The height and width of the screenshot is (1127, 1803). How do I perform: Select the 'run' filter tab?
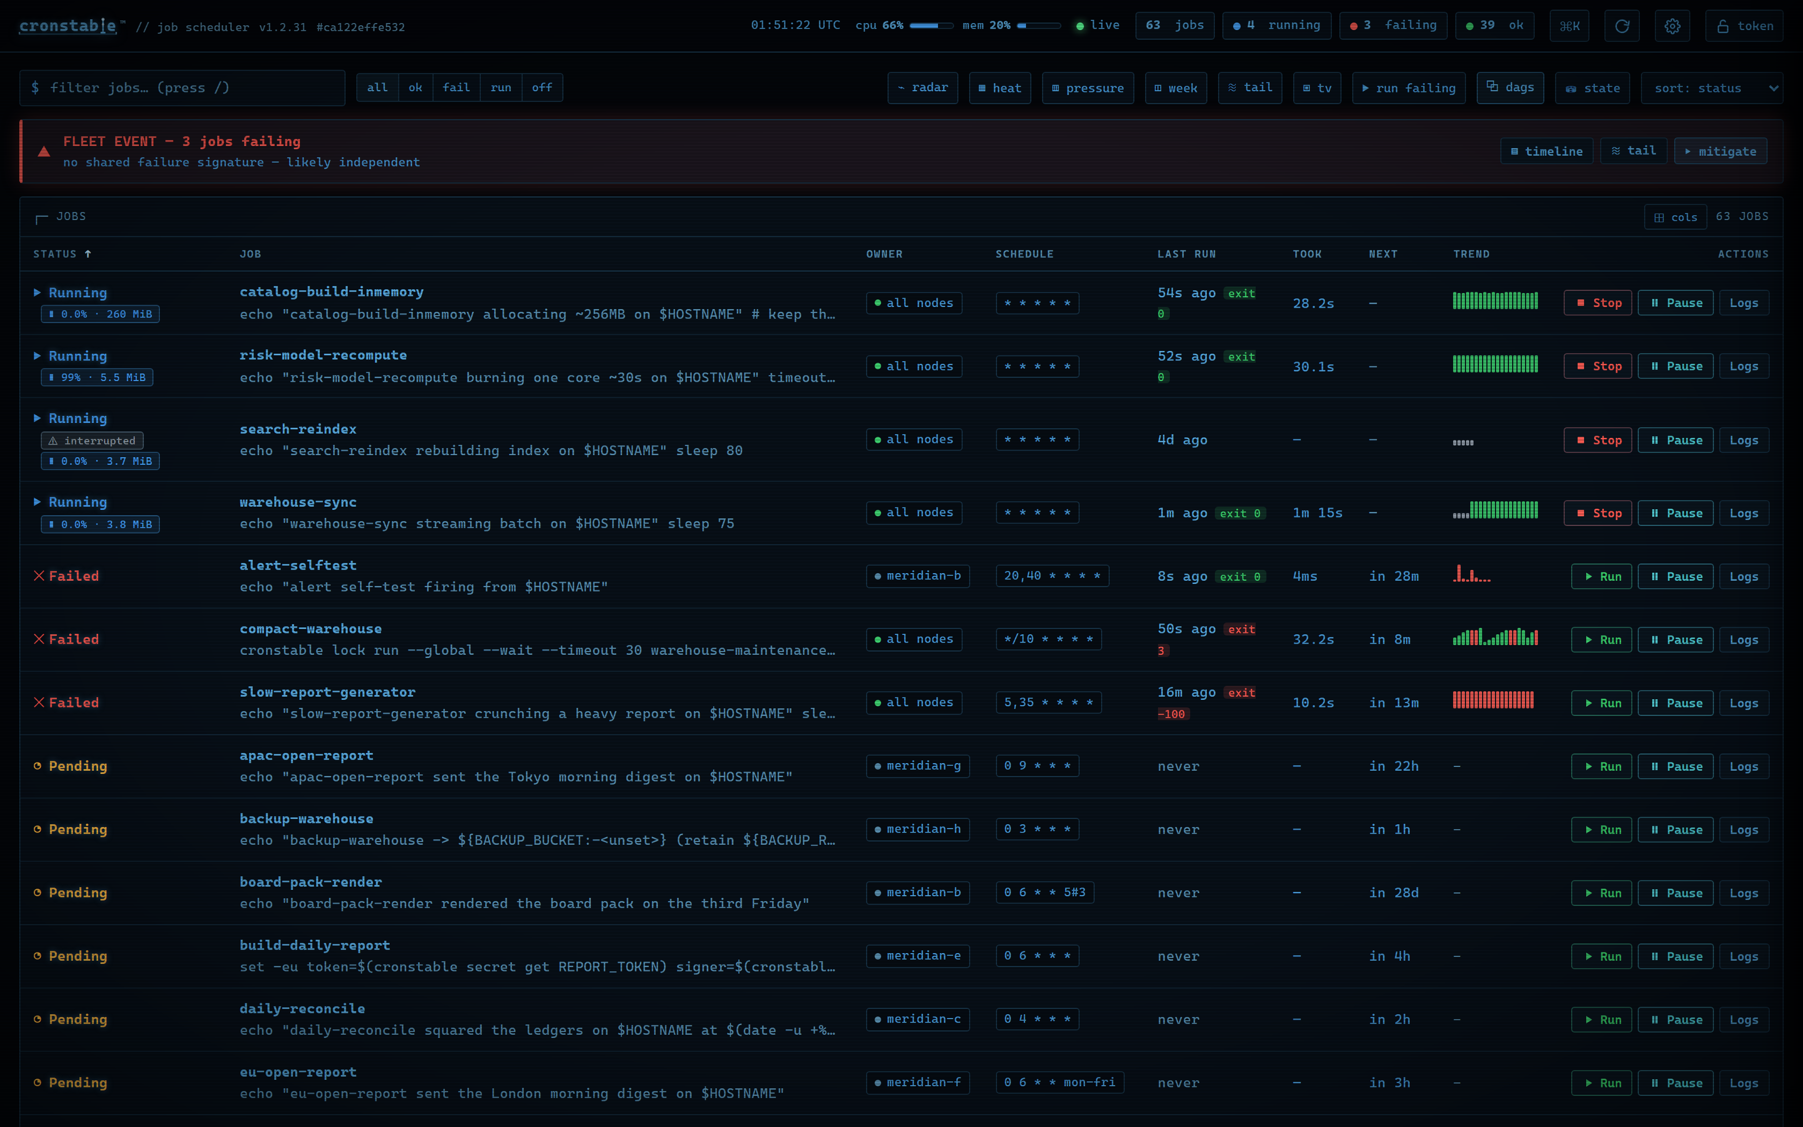501,88
